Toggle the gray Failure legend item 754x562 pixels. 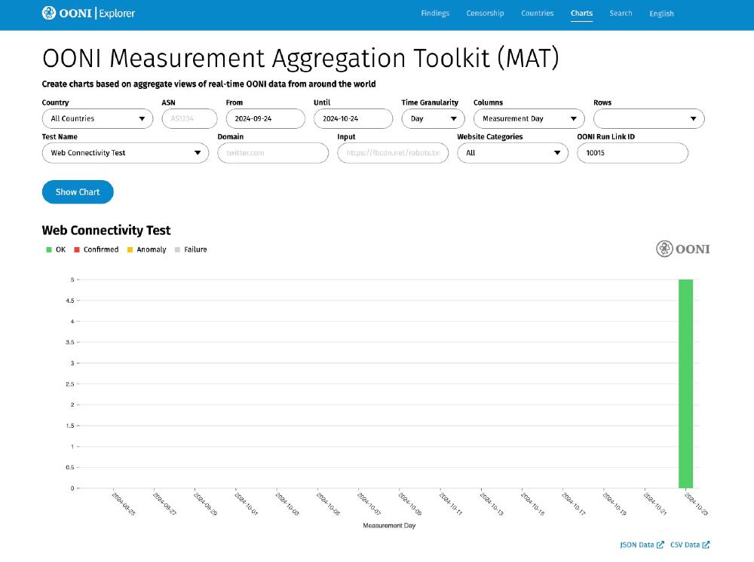190,249
